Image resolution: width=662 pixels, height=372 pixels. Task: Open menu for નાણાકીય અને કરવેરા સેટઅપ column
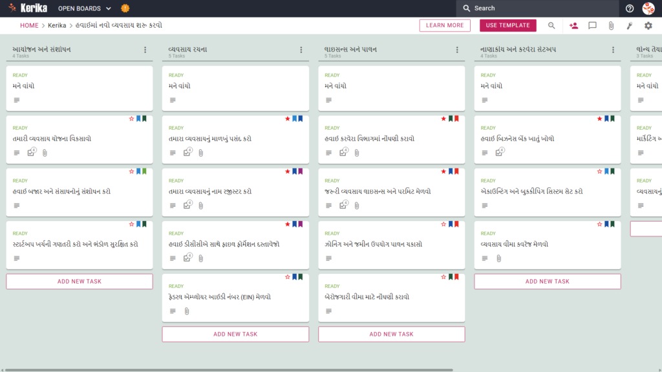(613, 50)
